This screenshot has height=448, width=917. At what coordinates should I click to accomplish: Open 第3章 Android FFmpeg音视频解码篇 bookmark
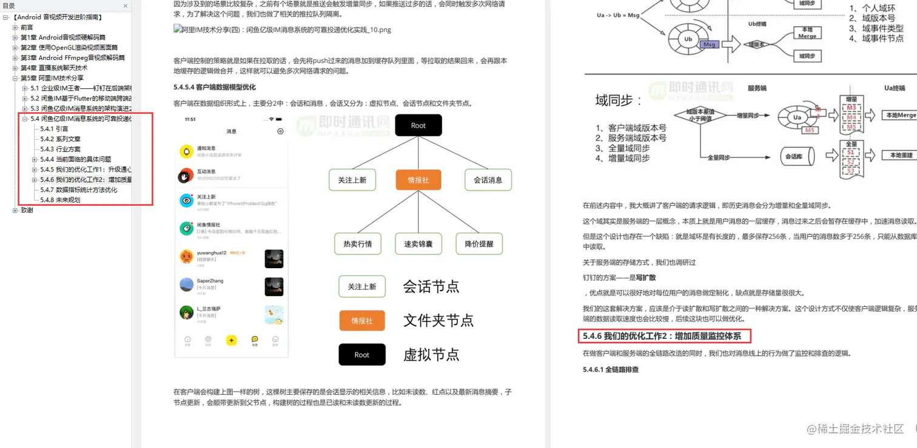(73, 58)
